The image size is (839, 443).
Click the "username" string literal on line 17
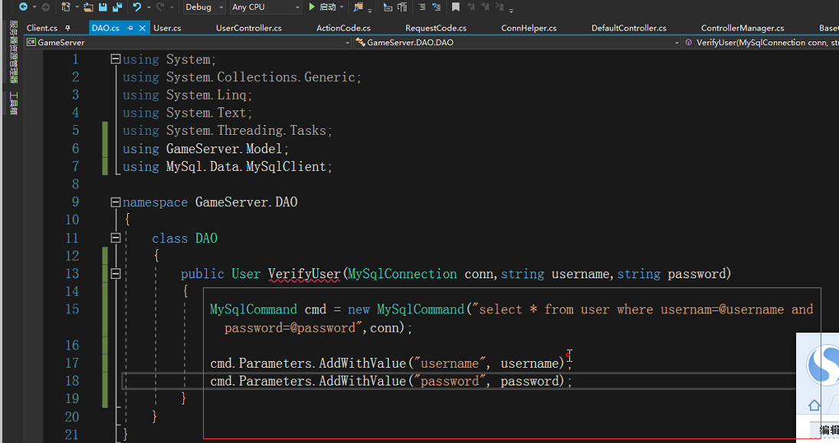[450, 363]
